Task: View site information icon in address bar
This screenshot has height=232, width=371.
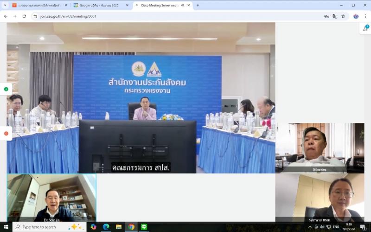Action: tap(35, 16)
